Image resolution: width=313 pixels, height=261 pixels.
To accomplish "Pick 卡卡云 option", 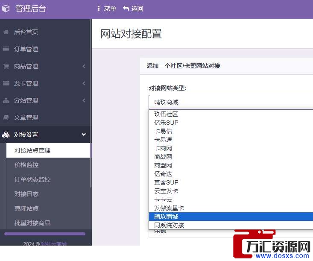I will coord(231,199).
